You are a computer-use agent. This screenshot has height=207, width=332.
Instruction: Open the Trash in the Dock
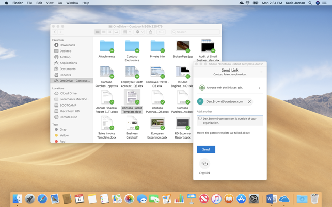[314, 199]
